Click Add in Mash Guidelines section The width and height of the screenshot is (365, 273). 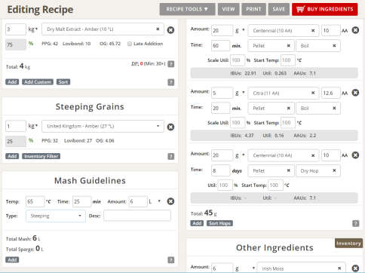click(x=12, y=260)
